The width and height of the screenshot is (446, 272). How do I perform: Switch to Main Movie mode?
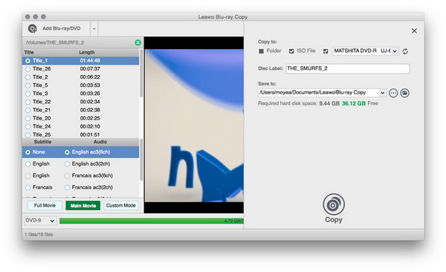tap(83, 205)
